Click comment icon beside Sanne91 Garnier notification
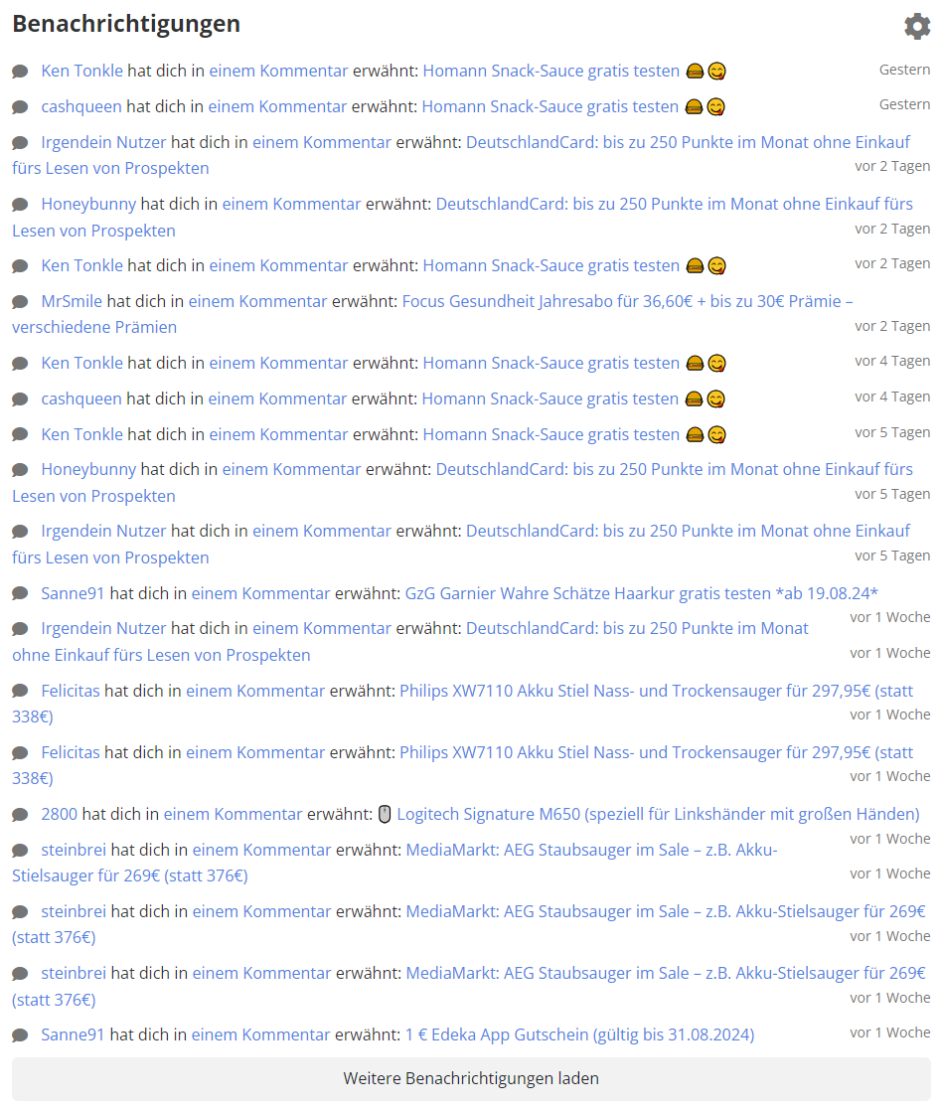 point(20,593)
